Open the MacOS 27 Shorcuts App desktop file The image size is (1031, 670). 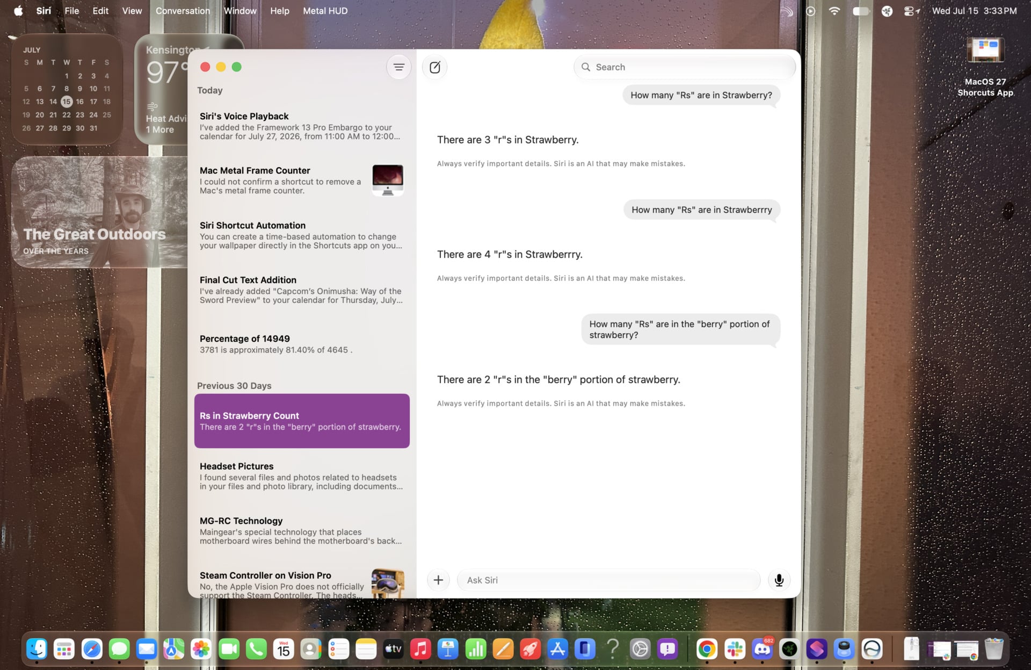pyautogui.click(x=985, y=67)
